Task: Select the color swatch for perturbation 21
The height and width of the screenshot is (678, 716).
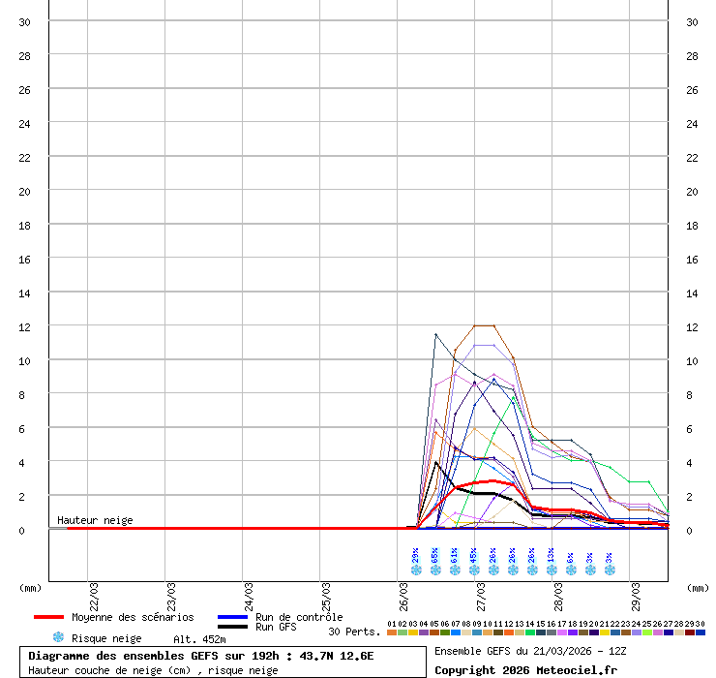Action: click(604, 632)
